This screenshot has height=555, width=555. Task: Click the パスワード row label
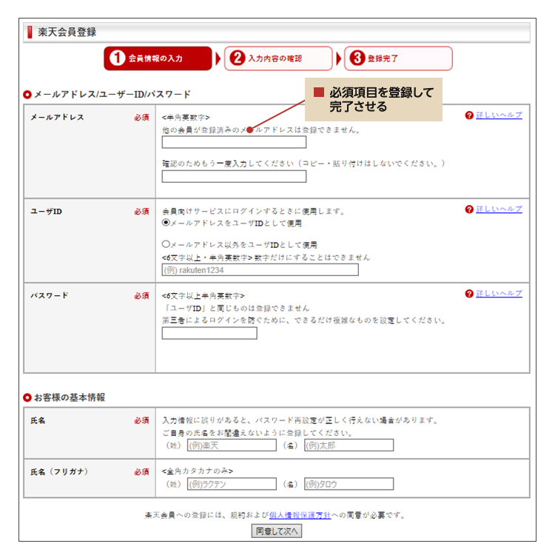click(x=49, y=295)
